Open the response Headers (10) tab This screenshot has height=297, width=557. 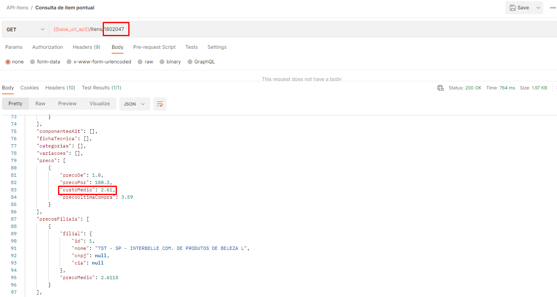click(60, 88)
